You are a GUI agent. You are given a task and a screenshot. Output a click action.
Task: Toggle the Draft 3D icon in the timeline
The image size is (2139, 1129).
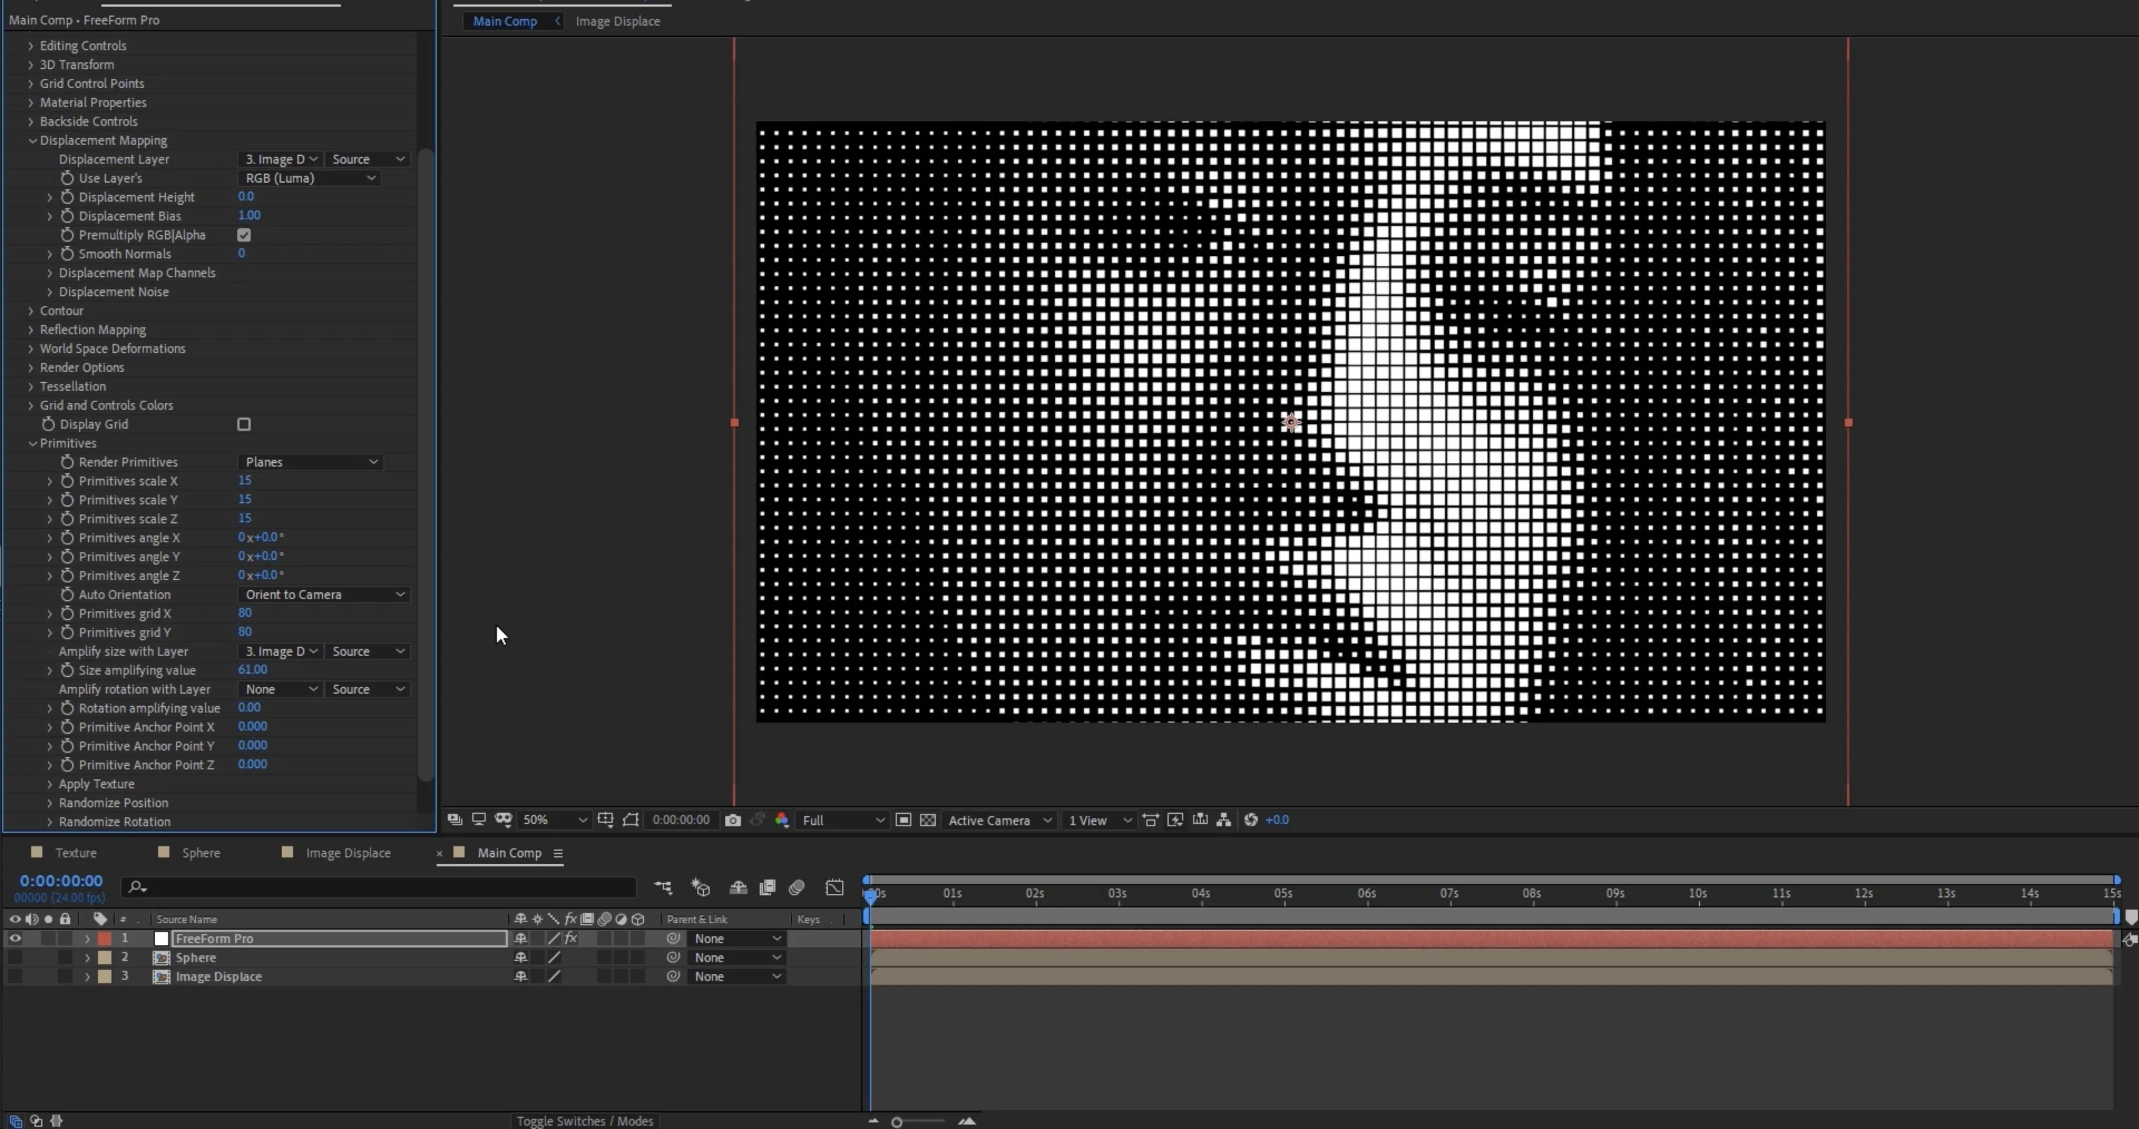pos(701,888)
